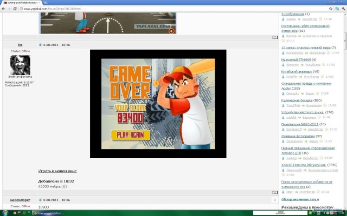The height and width of the screenshot is (216, 347).
Task: Open topic 'Ну полный ТП-МКМ'
Action: pos(296,59)
